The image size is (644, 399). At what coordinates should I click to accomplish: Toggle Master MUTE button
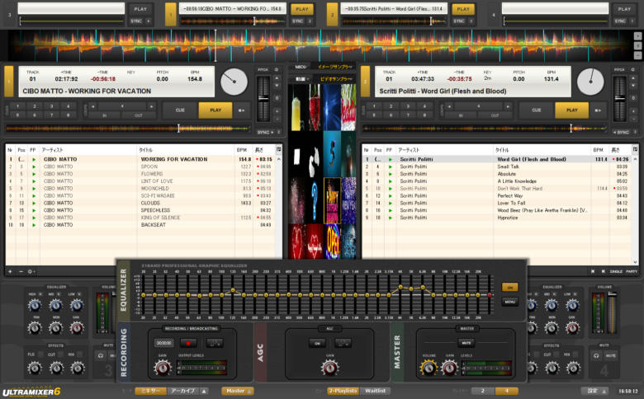click(x=466, y=342)
